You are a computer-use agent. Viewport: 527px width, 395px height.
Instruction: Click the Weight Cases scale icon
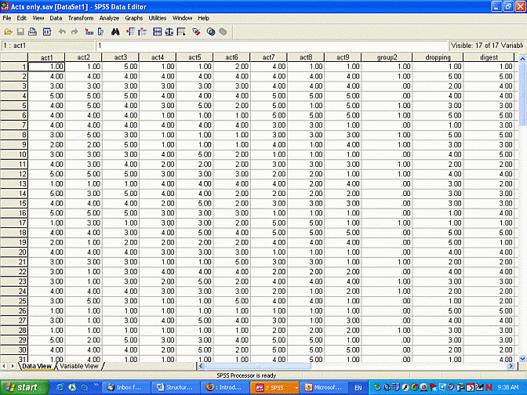(x=169, y=32)
